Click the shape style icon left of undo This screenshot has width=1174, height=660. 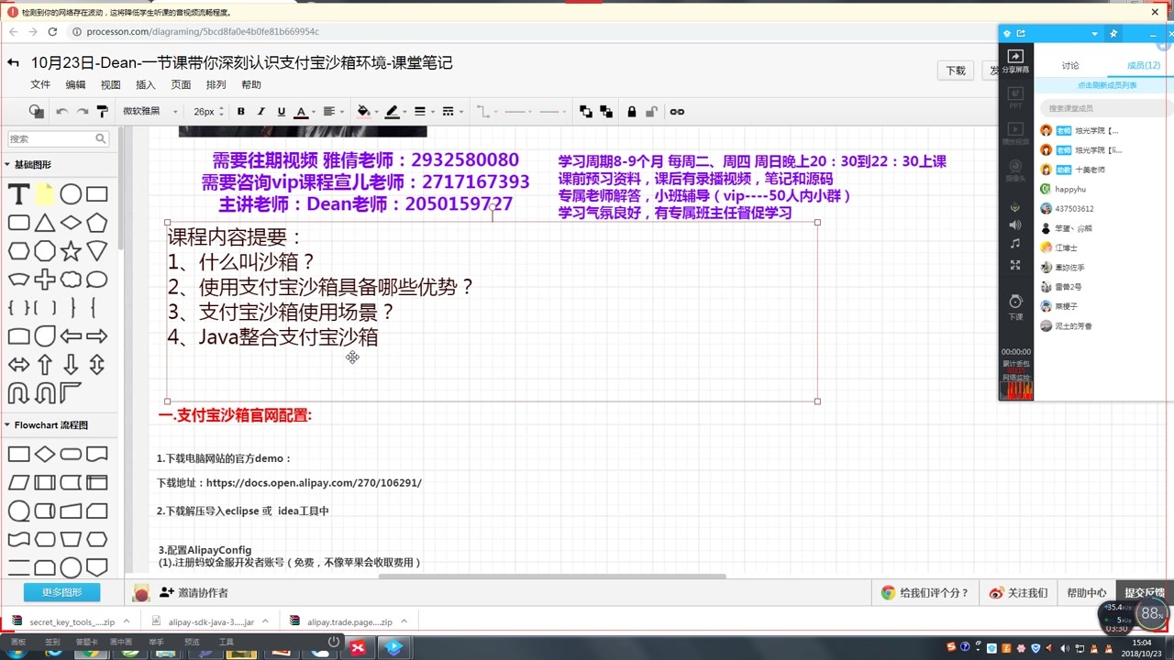click(x=36, y=112)
